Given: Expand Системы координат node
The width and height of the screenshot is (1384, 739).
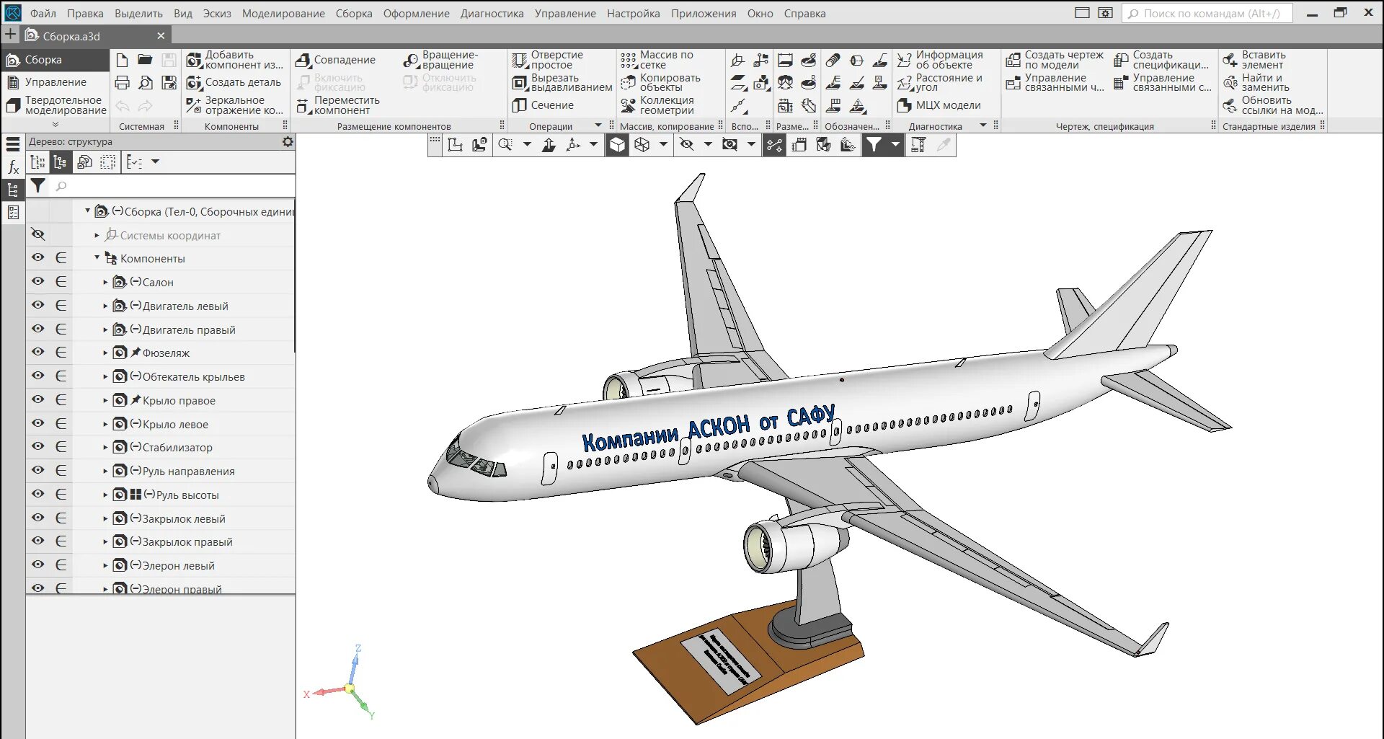Looking at the screenshot, I should [97, 235].
